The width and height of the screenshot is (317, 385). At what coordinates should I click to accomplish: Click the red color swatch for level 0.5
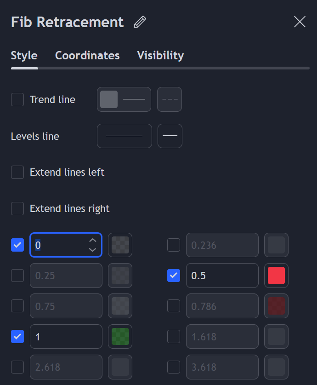276,276
